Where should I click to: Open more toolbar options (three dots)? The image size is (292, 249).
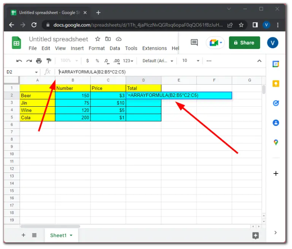[209, 61]
